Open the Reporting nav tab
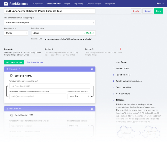Image resolution: width=167 pixels, height=148 pixels. coord(78,4)
